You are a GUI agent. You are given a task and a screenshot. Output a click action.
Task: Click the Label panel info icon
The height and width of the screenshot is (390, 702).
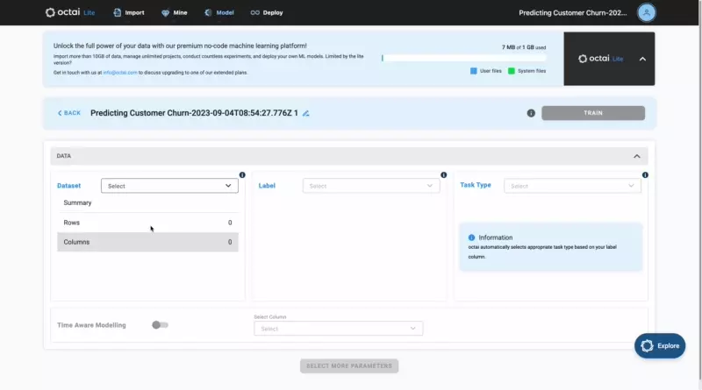coord(444,175)
